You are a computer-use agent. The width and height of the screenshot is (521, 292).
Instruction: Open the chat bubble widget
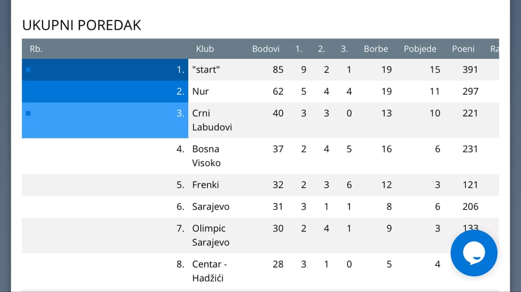(474, 253)
